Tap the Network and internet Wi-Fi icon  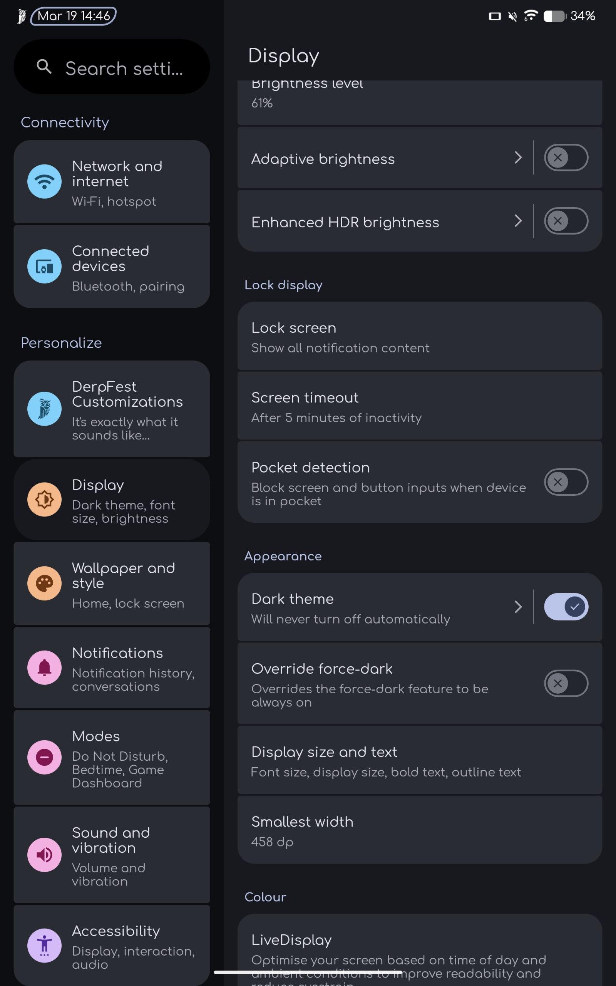(x=44, y=181)
